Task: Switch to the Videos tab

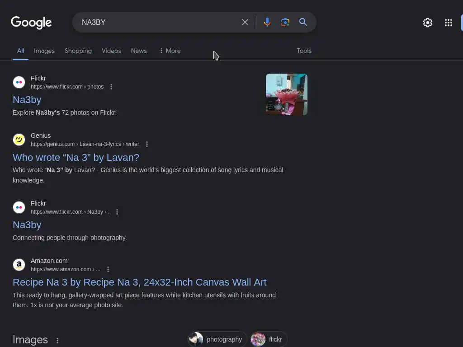Action: point(111,51)
